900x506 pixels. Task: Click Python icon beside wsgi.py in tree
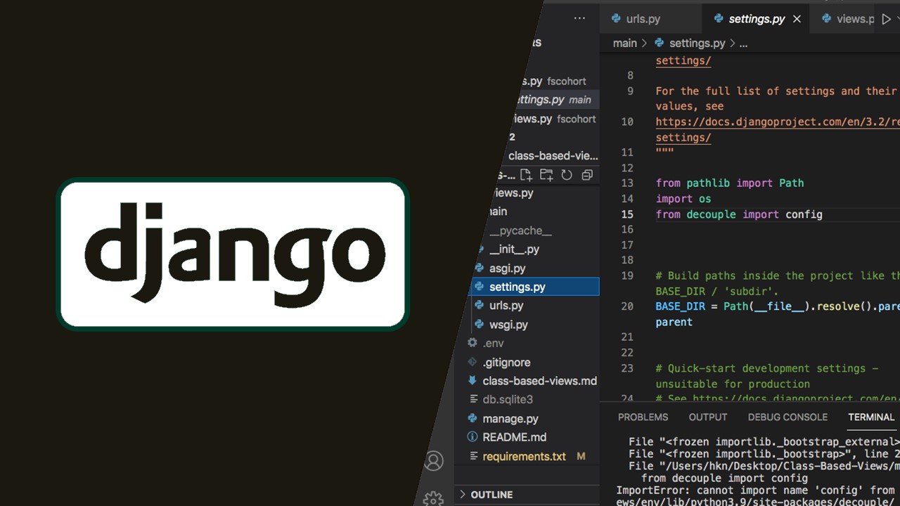(479, 324)
